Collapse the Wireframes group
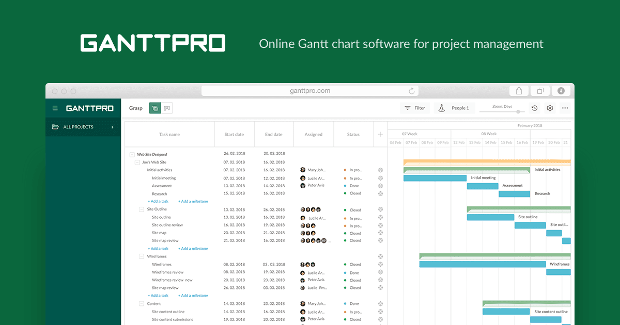The height and width of the screenshot is (325, 620). pyautogui.click(x=142, y=256)
